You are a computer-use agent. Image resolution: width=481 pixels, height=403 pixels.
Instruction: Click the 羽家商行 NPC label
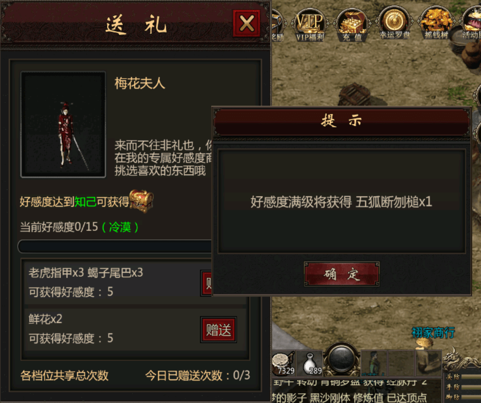pyautogui.click(x=433, y=333)
